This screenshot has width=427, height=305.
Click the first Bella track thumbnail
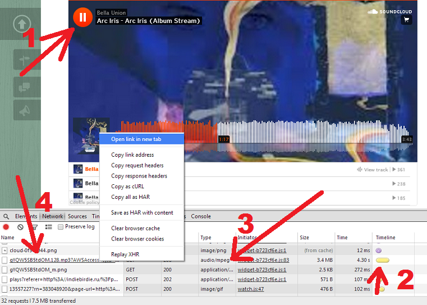(78, 169)
